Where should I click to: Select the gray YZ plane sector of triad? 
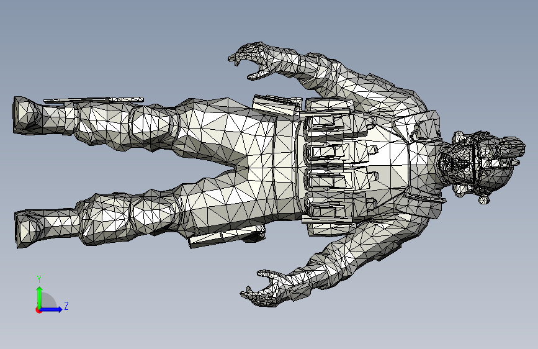point(48,300)
